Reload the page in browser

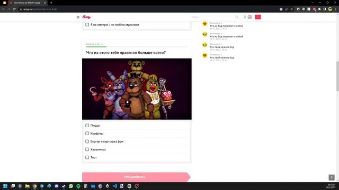(14, 9)
